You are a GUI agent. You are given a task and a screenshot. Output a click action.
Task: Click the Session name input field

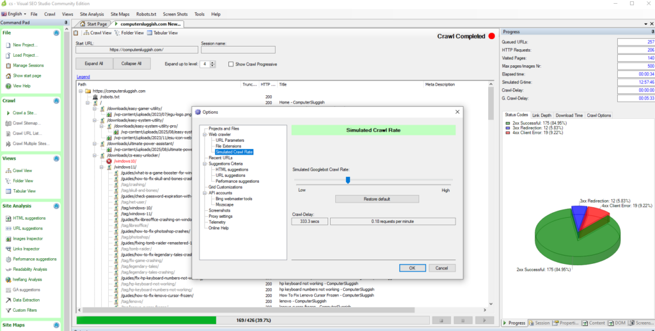click(238, 50)
